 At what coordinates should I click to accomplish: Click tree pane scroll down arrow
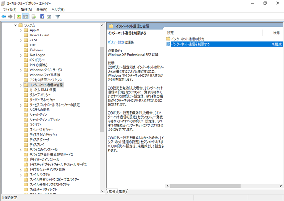[102, 191]
